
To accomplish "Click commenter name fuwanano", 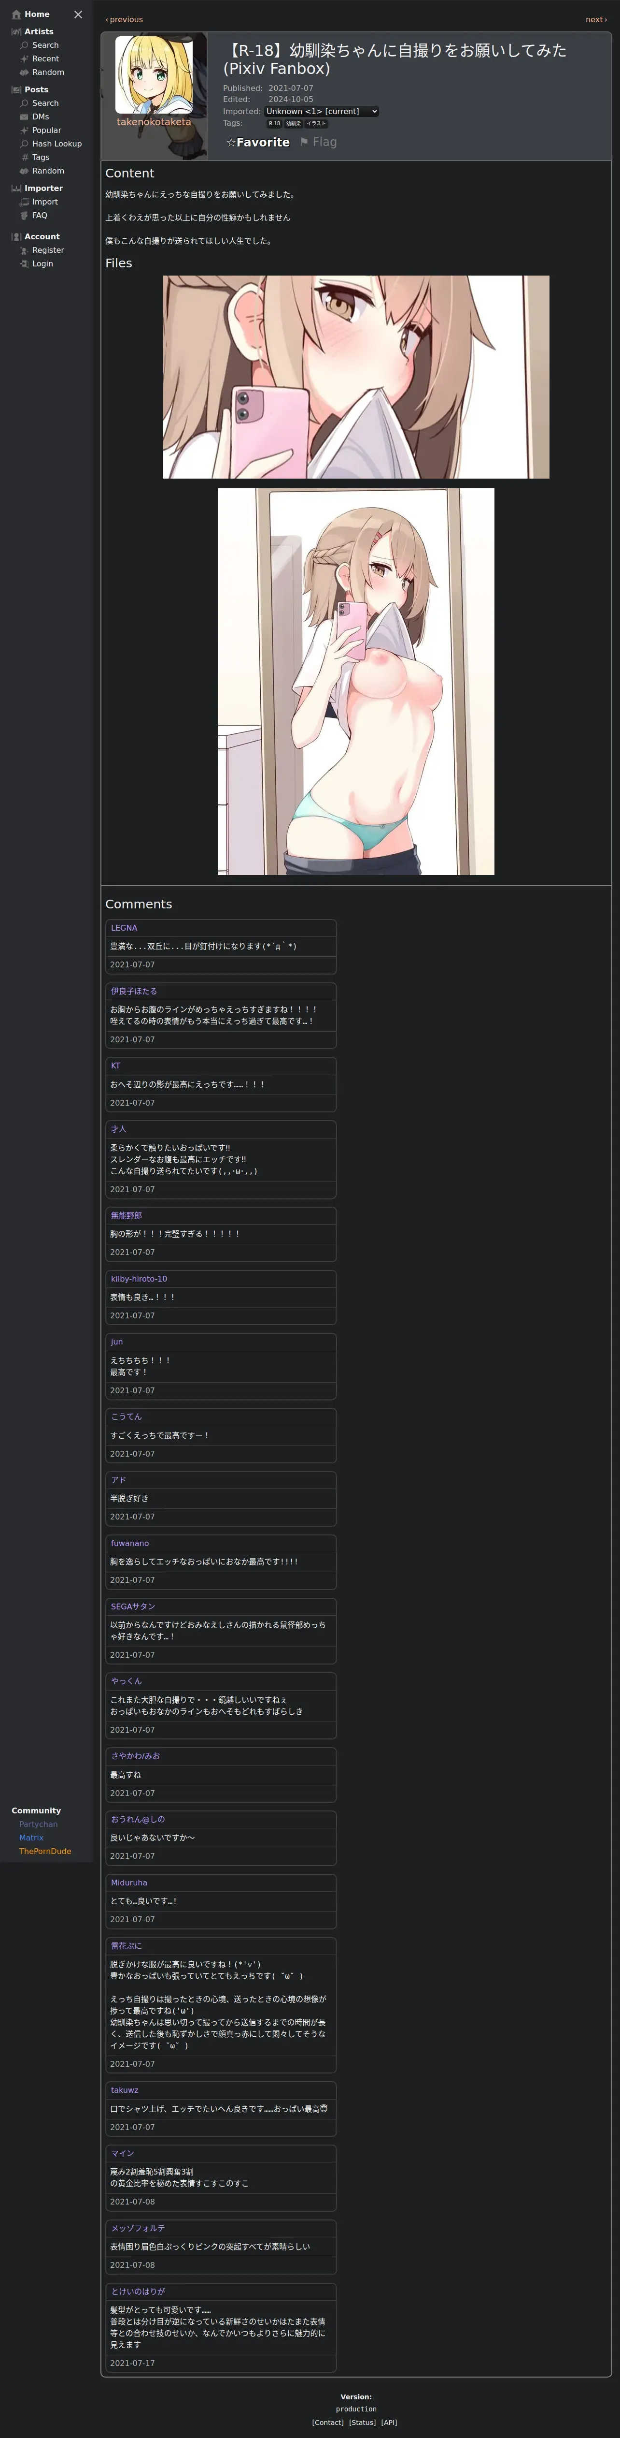I will click(x=129, y=1544).
